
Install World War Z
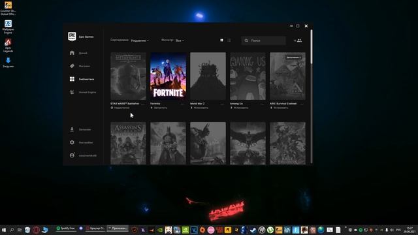pyautogui.click(x=199, y=108)
